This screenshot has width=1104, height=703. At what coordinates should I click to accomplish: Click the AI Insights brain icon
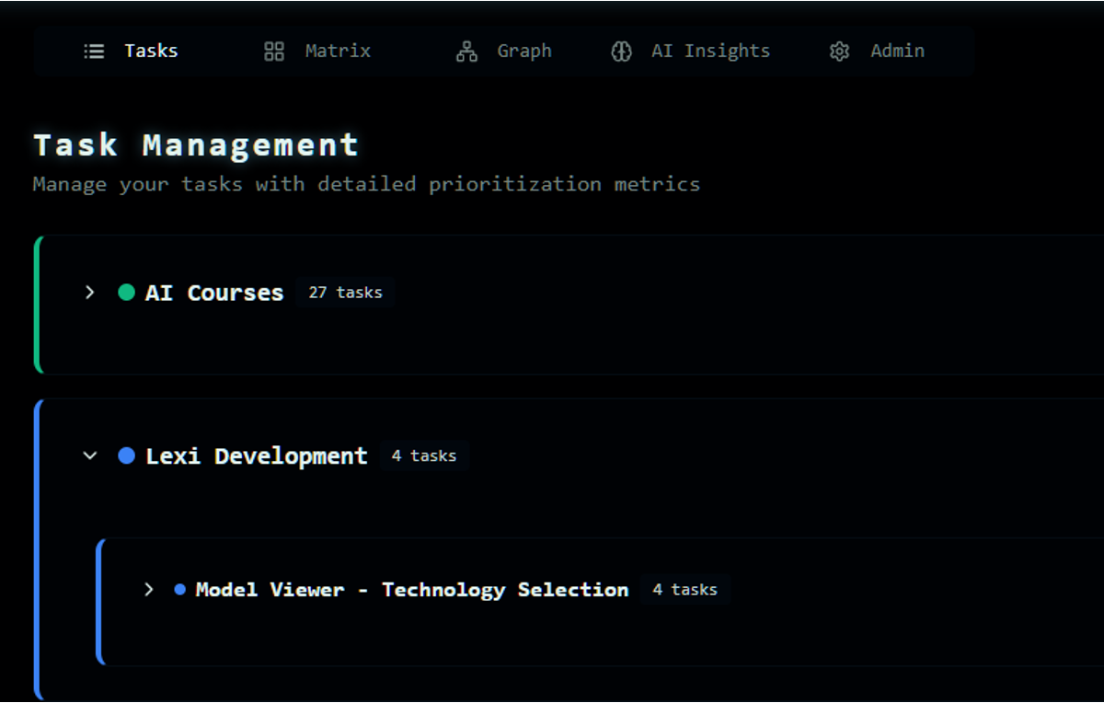point(621,52)
